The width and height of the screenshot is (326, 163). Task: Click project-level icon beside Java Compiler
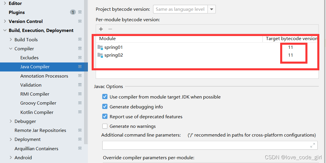[x=80, y=67]
